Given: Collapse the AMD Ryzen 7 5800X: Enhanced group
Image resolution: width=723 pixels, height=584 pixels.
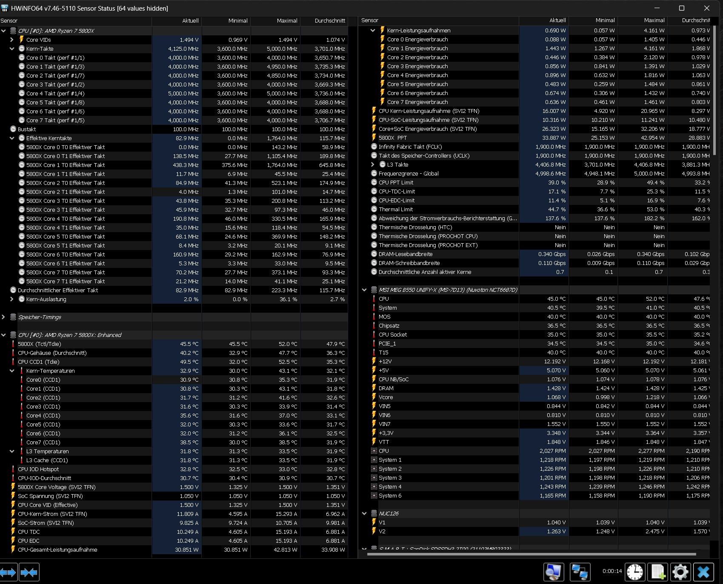Looking at the screenshot, I should 3,335.
